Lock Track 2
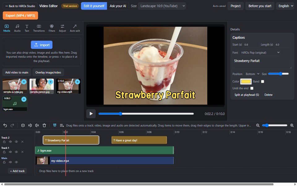Viewport: 297px width, 186px height. [4, 142]
